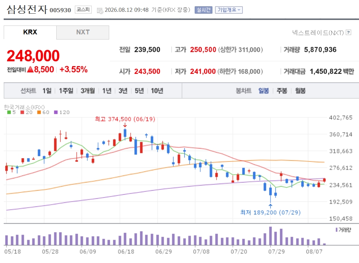The width and height of the screenshot is (359, 263).
Task: Click the 코스피 market badge
Action: coord(83,10)
